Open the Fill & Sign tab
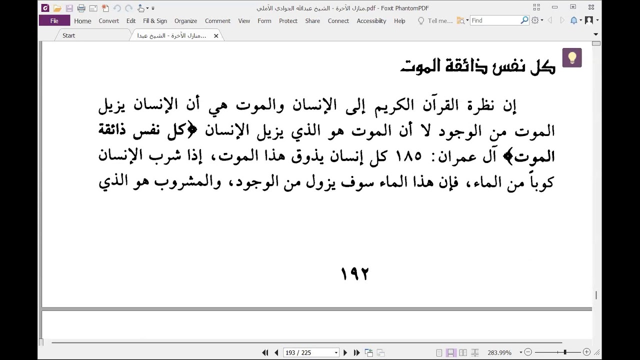 pyautogui.click(x=155, y=21)
